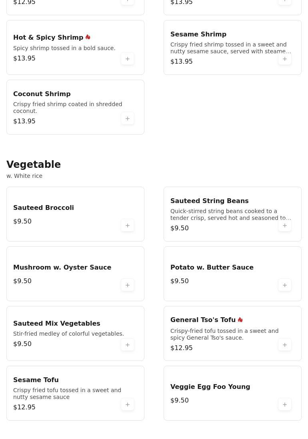Add Sauteed Broccoli with plus icon
This screenshot has height=439, width=308.
pyautogui.click(x=128, y=226)
